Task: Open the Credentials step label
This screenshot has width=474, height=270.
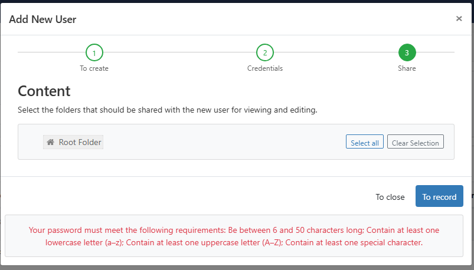Action: (265, 68)
